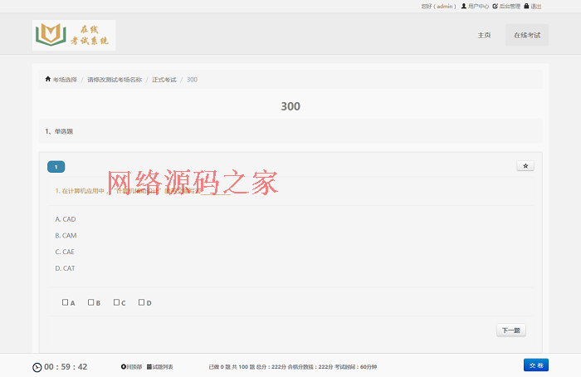Click 交卷 submit exam button

click(x=536, y=365)
